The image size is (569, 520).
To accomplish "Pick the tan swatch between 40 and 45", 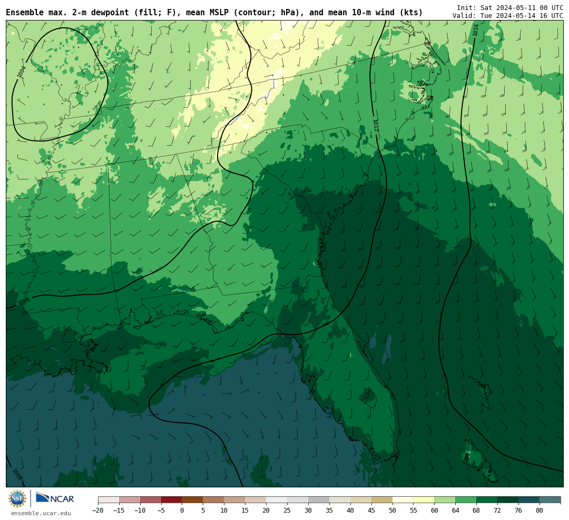I will pos(361,500).
